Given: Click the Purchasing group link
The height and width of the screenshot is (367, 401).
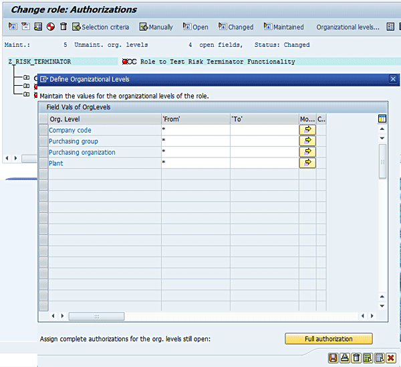Looking at the screenshot, I should (74, 141).
